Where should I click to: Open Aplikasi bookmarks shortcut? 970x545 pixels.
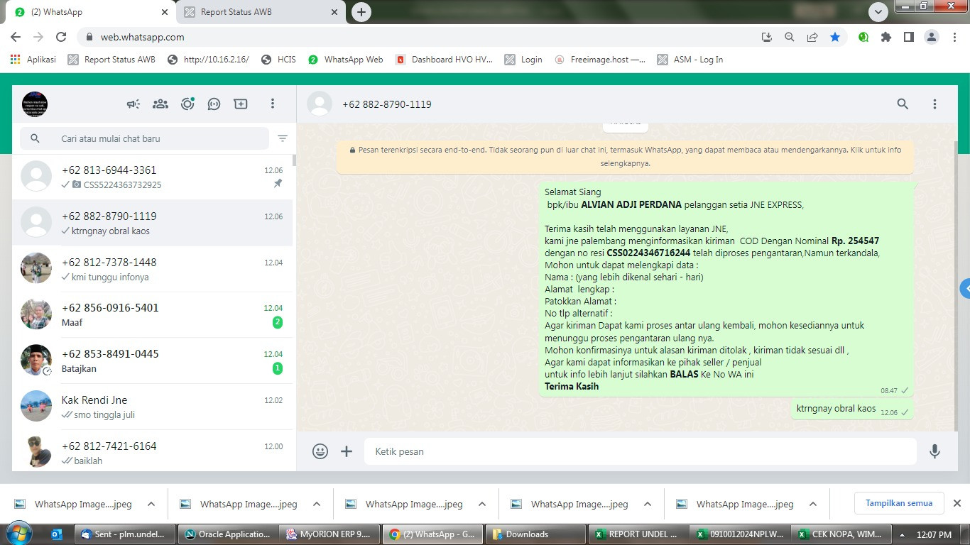point(33,60)
